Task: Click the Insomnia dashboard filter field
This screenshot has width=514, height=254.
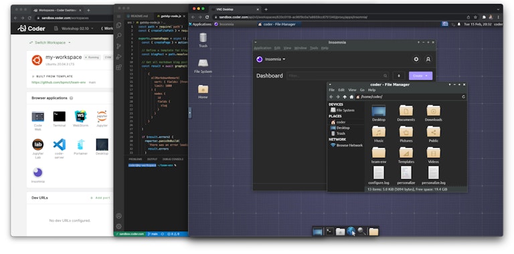Action: pos(337,76)
